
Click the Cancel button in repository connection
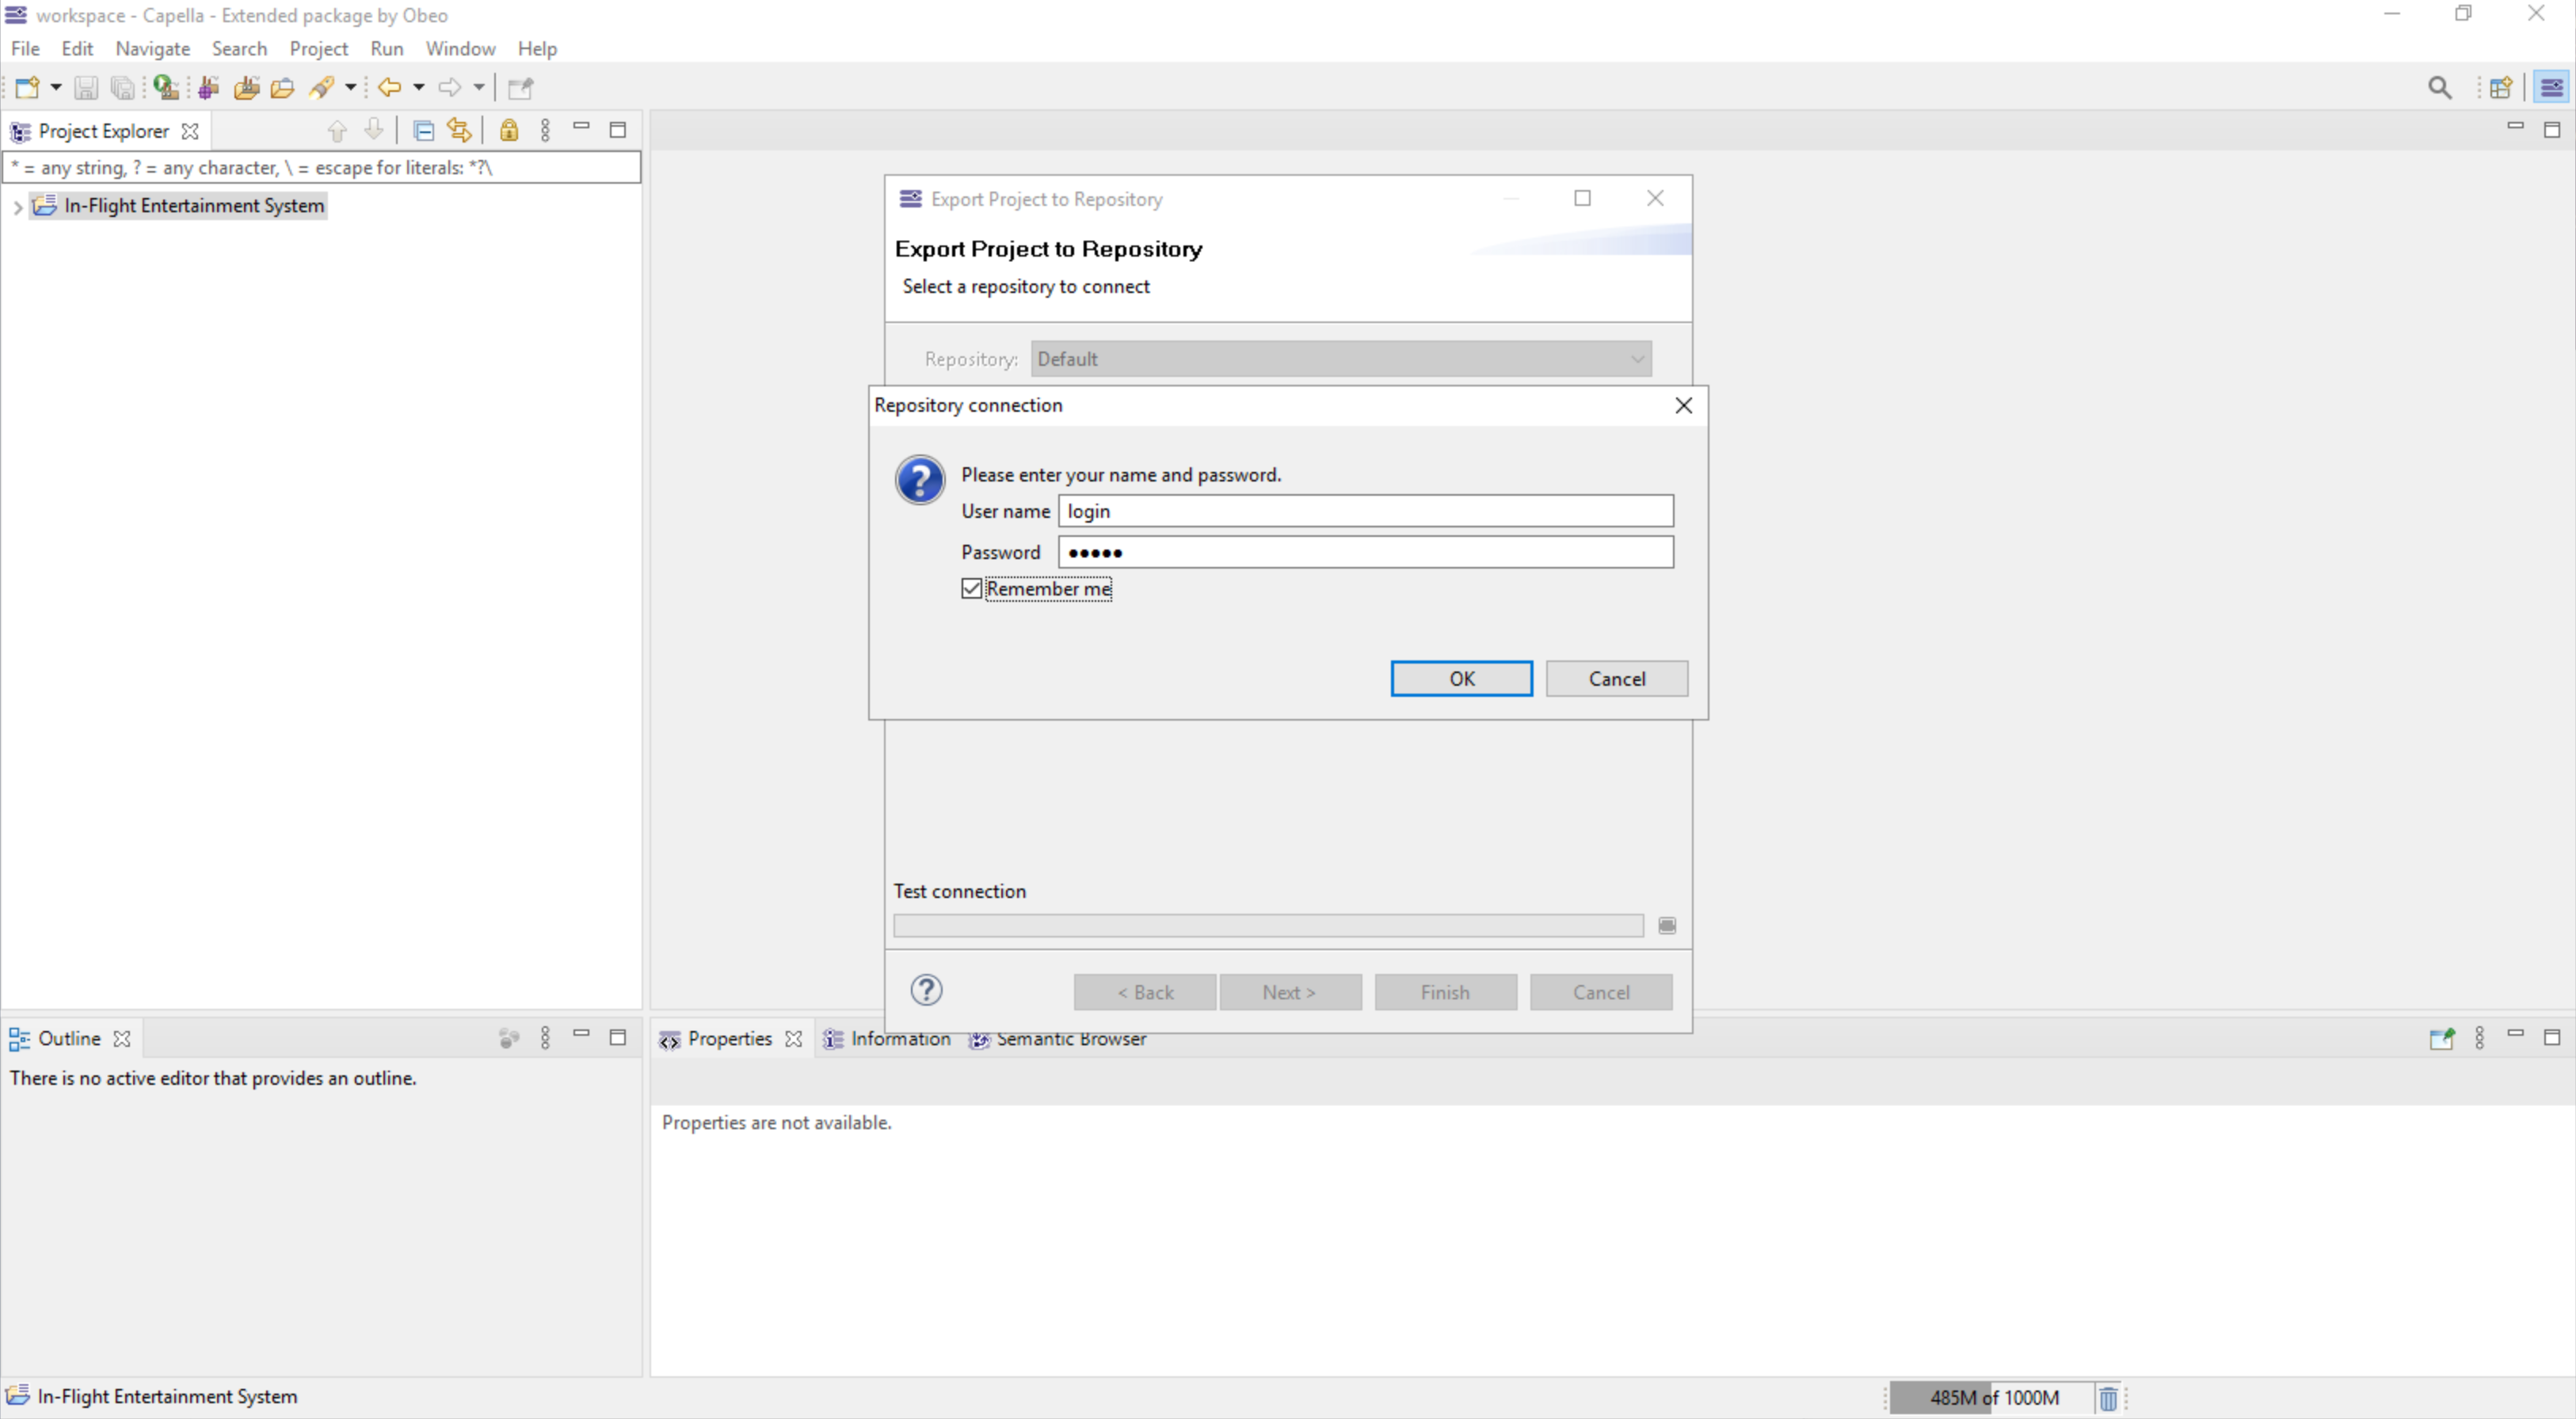(1615, 676)
